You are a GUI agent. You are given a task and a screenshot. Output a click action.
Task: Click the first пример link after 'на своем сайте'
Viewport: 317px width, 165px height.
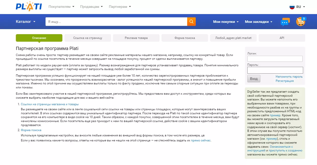coord(275,115)
